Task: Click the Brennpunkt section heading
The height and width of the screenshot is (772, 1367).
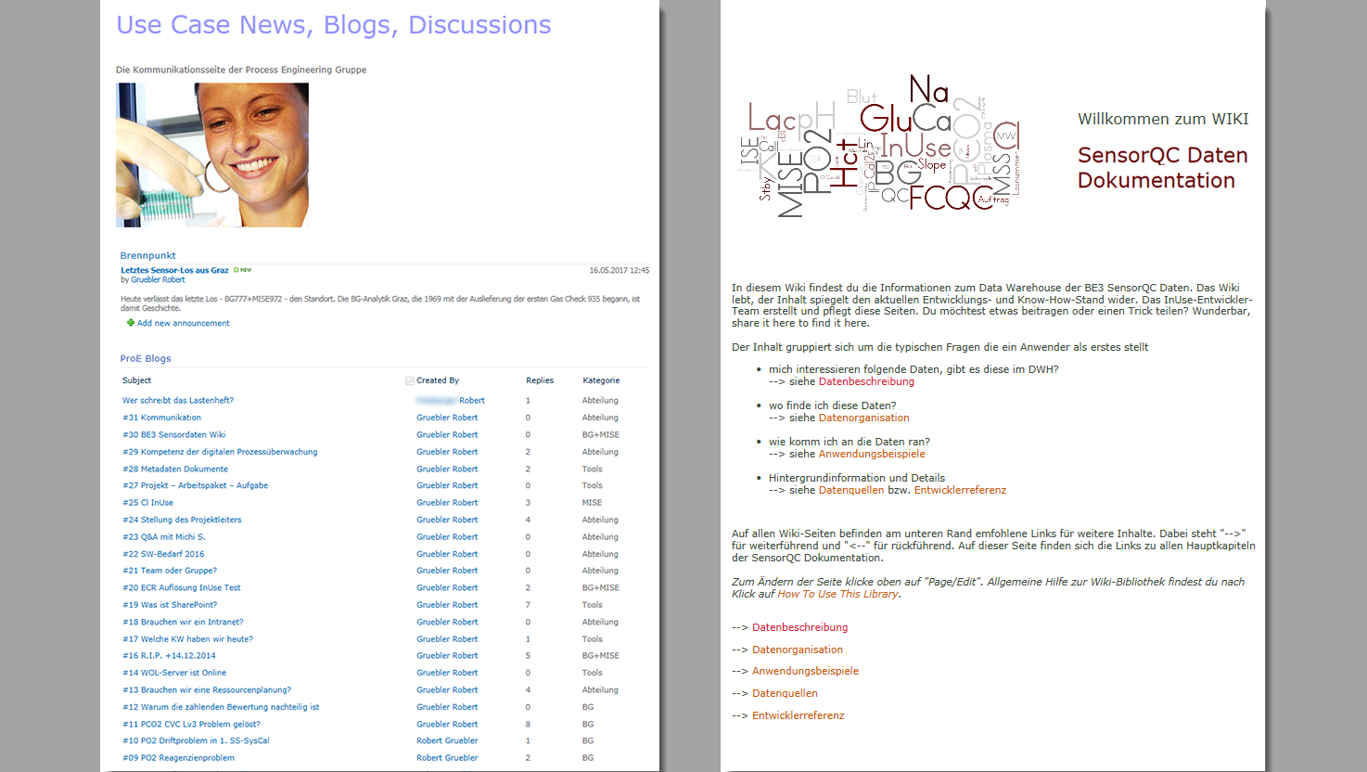Action: point(147,255)
